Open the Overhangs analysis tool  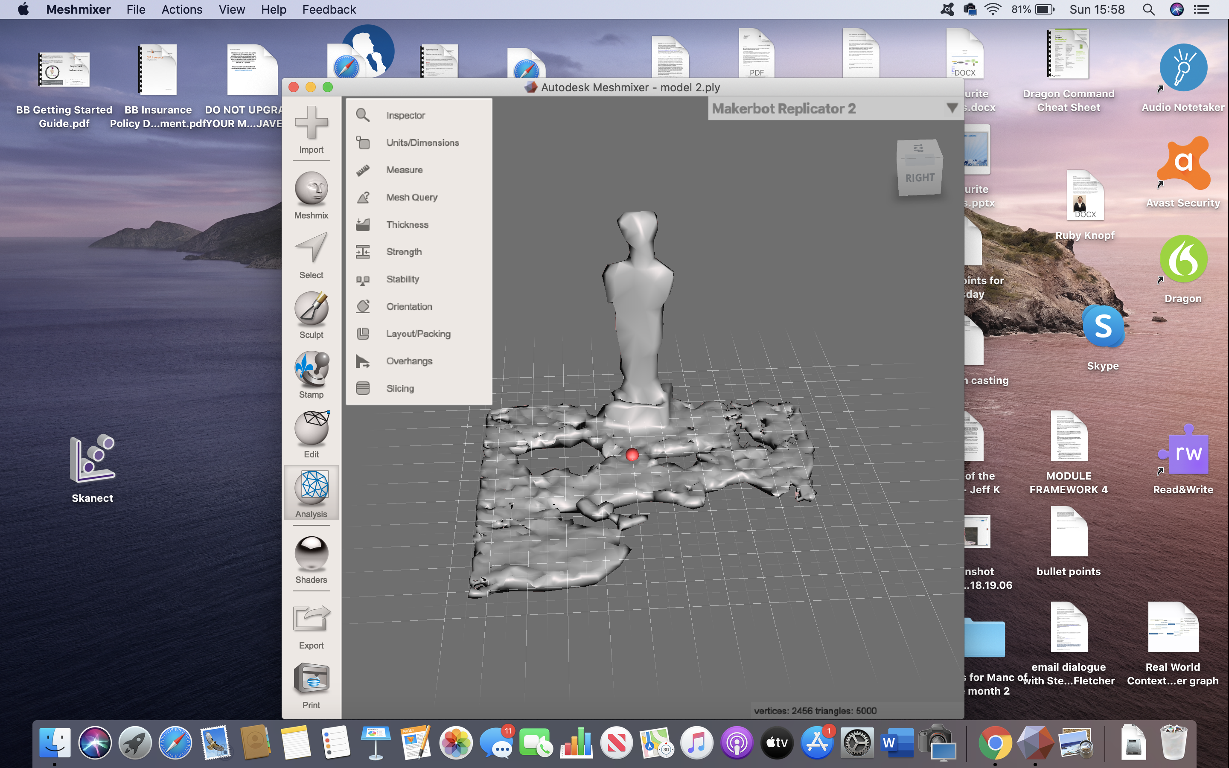pos(409,361)
